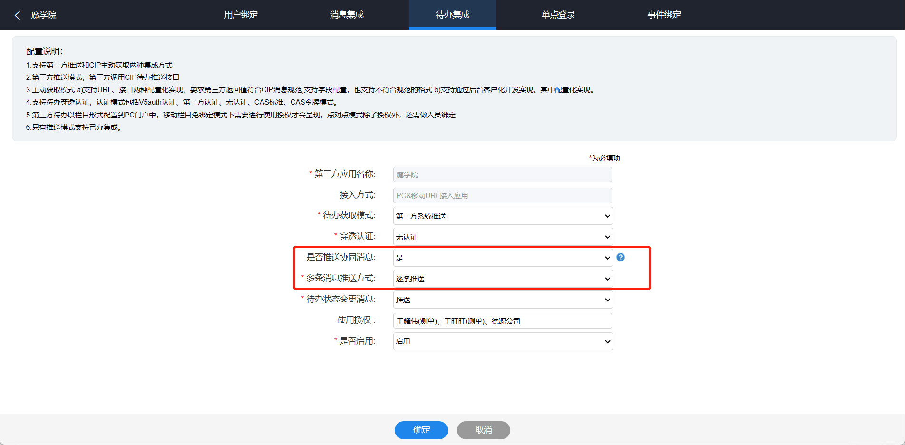The height and width of the screenshot is (445, 905).
Task: Click the 待办状态变更消息 label
Action: pyautogui.click(x=341, y=299)
